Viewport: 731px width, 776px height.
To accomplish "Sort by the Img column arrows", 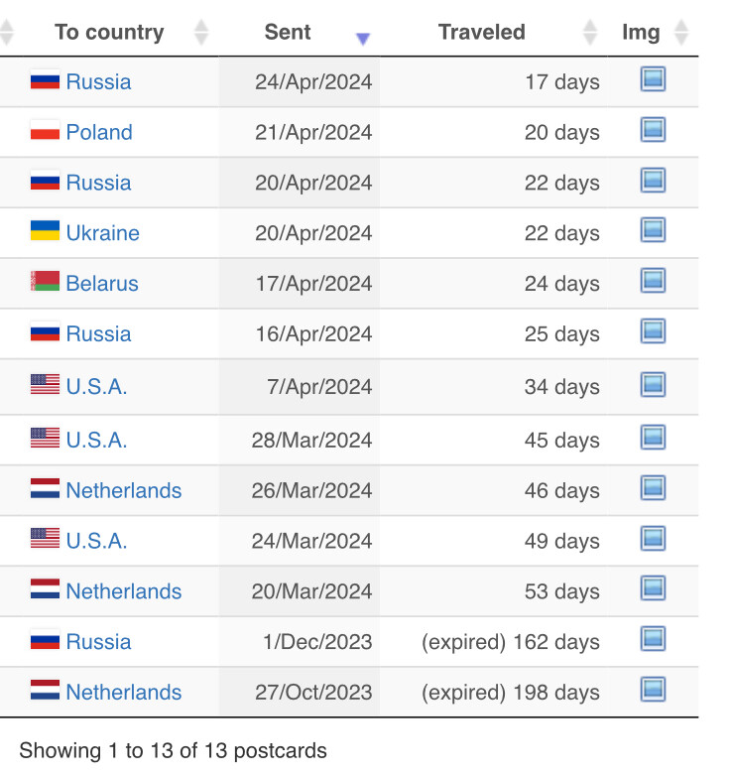I will pyautogui.click(x=681, y=32).
